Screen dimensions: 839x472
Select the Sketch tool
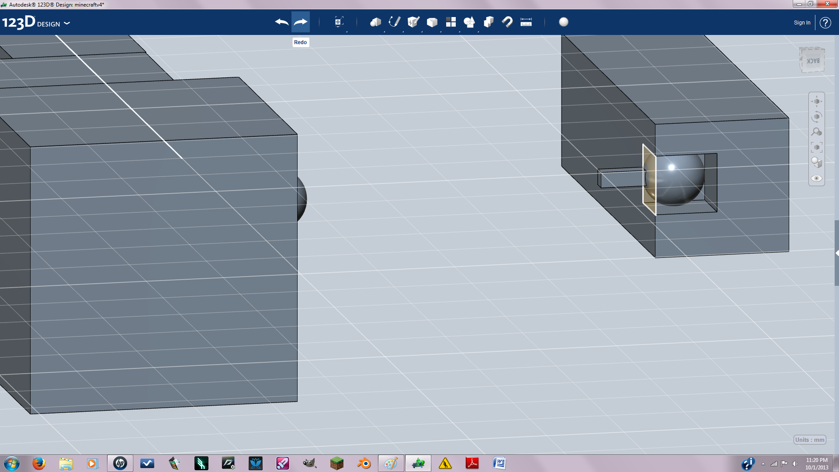pyautogui.click(x=394, y=22)
